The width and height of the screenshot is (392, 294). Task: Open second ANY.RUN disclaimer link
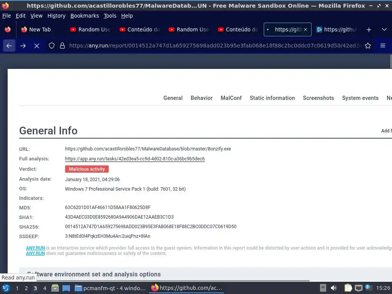(36, 253)
